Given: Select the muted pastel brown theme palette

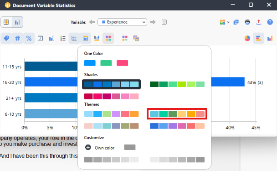Looking at the screenshot, I should coord(111,126).
